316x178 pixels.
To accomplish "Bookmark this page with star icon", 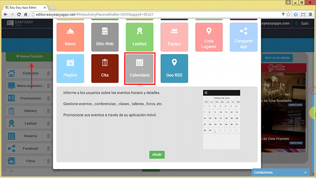I will tap(288, 14).
